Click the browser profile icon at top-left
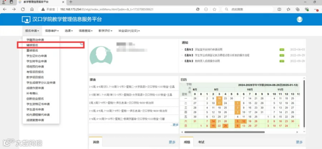 click(4, 2)
